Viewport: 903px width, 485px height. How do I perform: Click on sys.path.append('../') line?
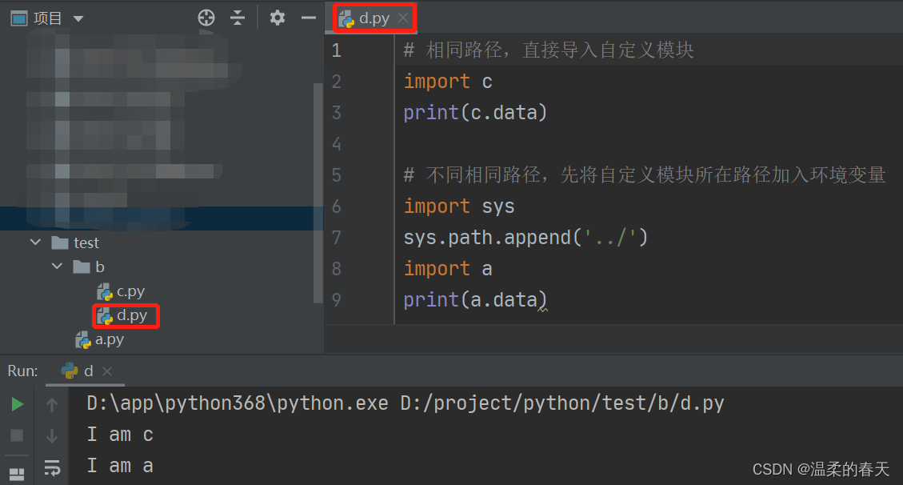(525, 238)
